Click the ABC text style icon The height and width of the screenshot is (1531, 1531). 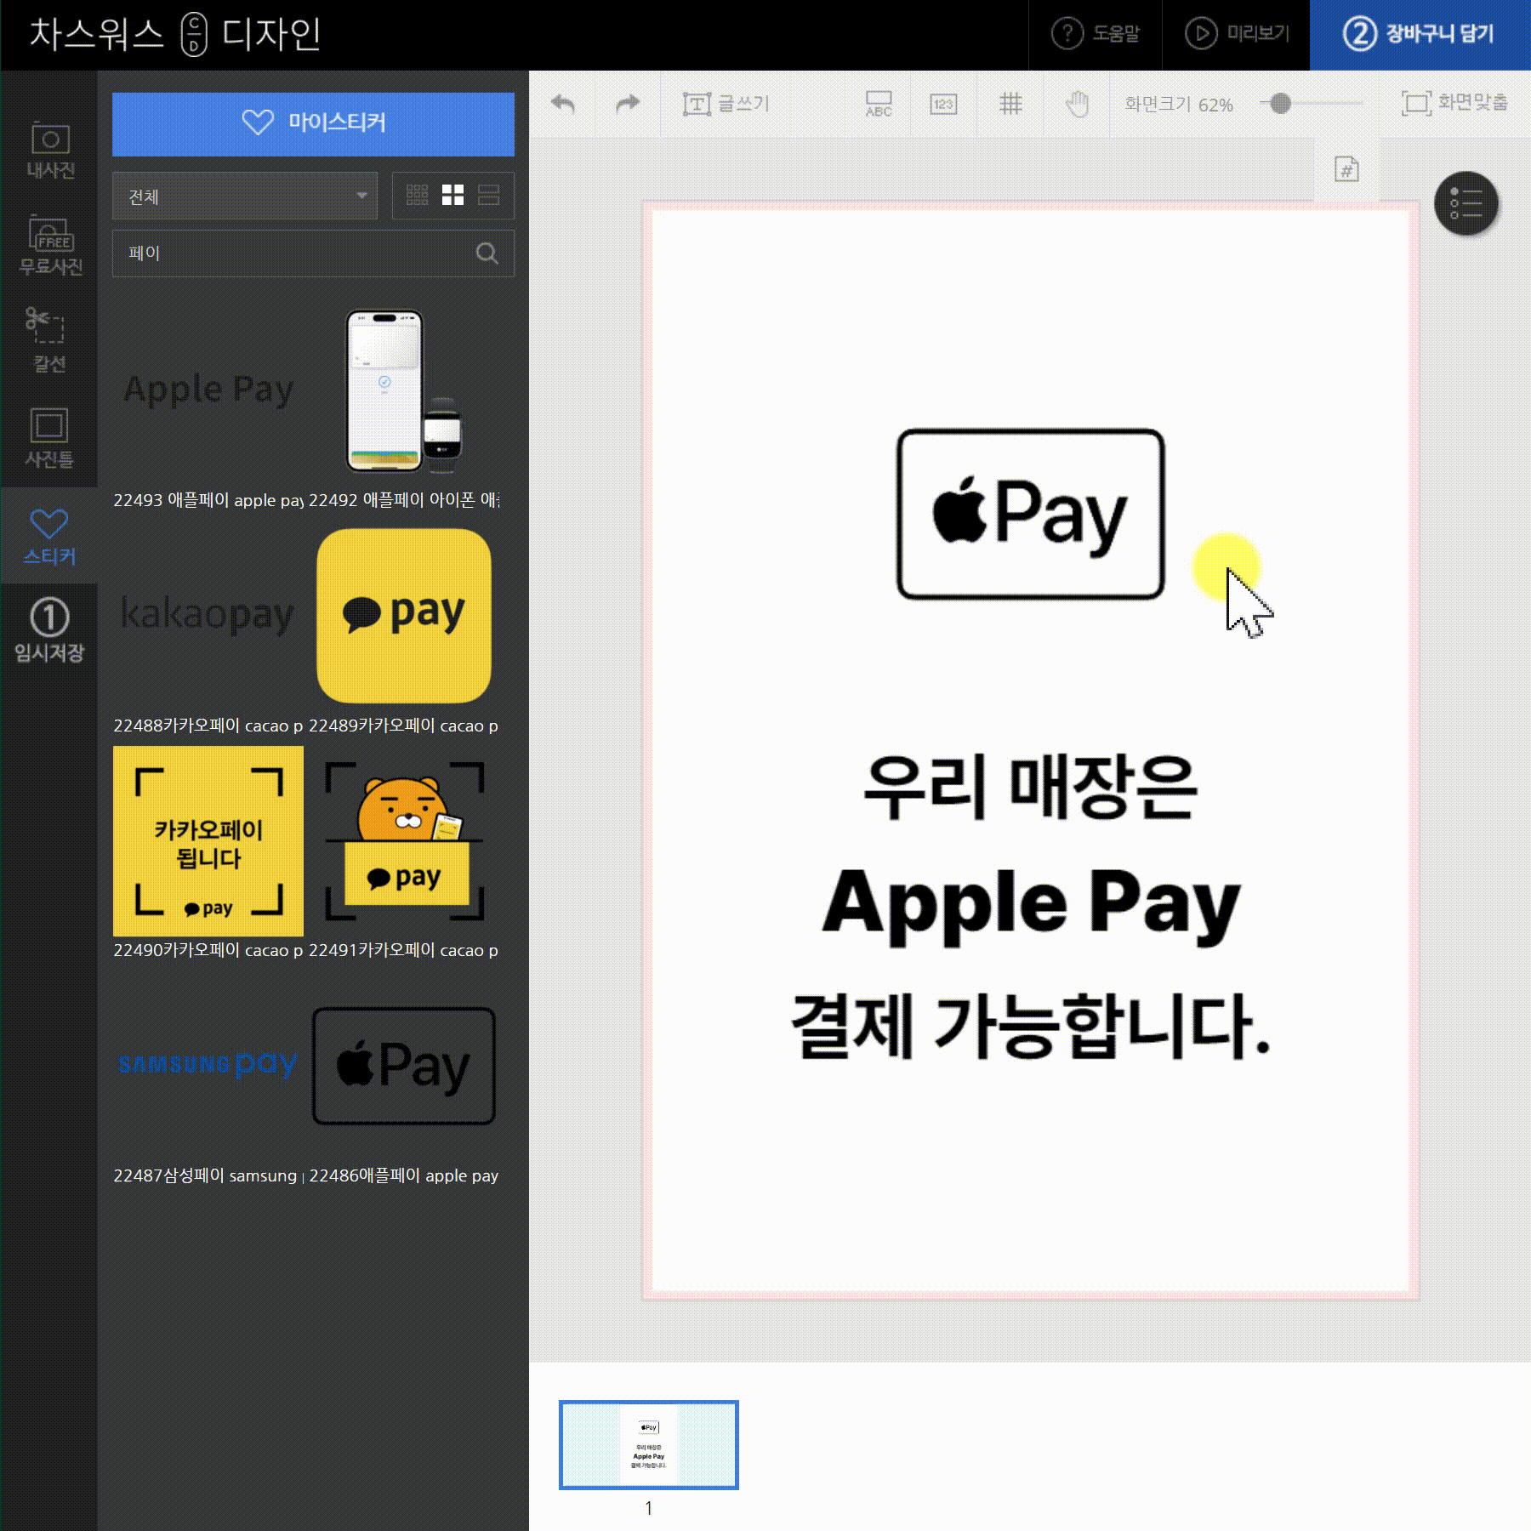pos(879,104)
